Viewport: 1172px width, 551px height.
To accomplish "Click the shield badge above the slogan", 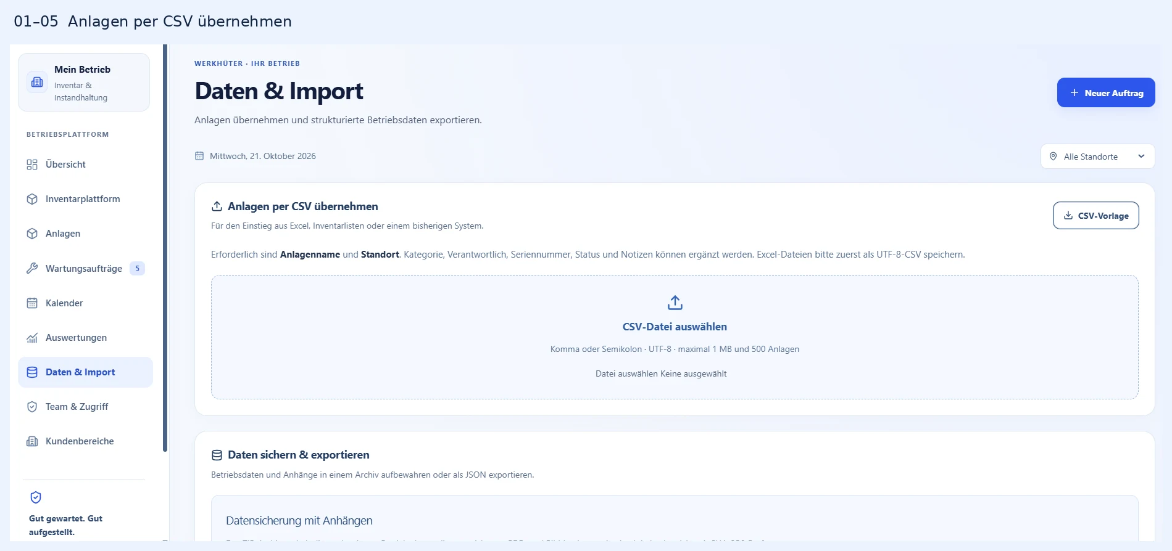I will (x=36, y=497).
